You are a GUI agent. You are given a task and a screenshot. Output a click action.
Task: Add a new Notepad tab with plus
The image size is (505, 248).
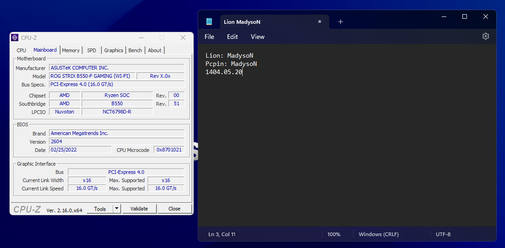click(340, 22)
